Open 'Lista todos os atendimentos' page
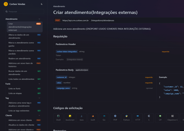The width and height of the screenshot is (184, 131). tap(21, 79)
